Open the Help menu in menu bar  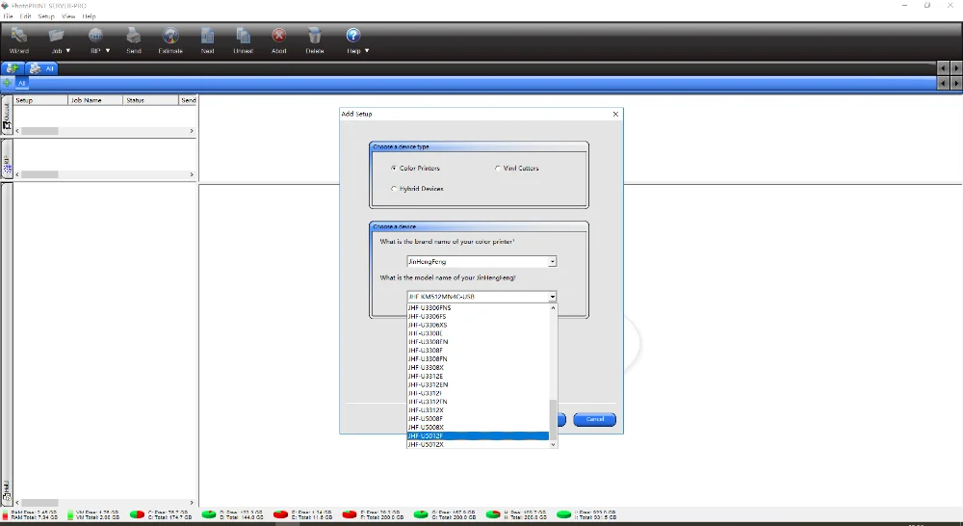(x=89, y=16)
